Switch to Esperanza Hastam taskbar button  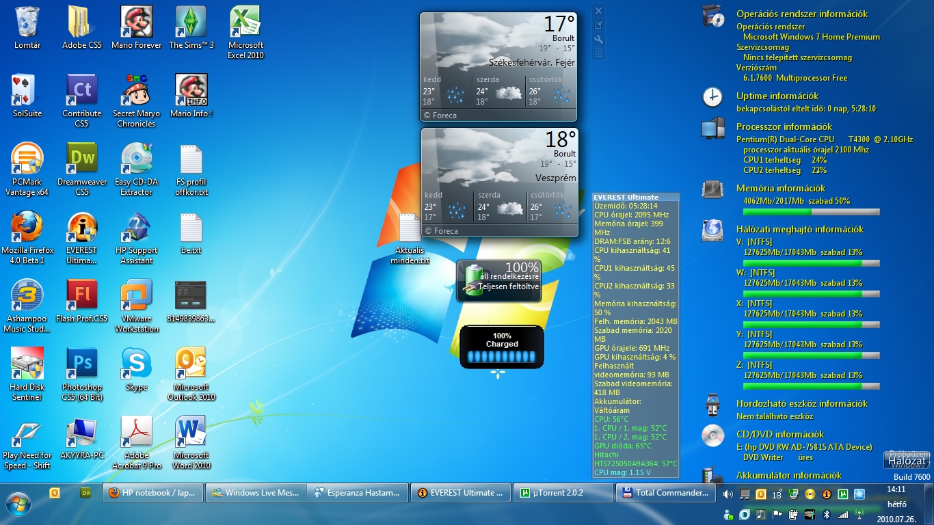[358, 492]
